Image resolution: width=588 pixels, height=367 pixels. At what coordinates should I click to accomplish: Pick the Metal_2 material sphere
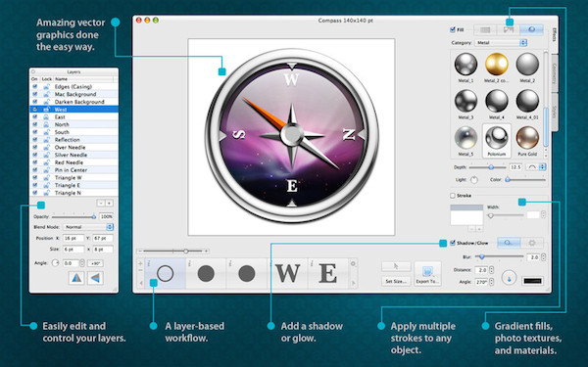[x=527, y=64]
